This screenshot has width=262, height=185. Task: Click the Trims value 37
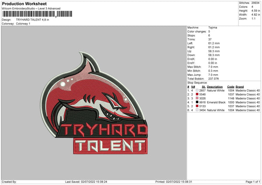210,39
